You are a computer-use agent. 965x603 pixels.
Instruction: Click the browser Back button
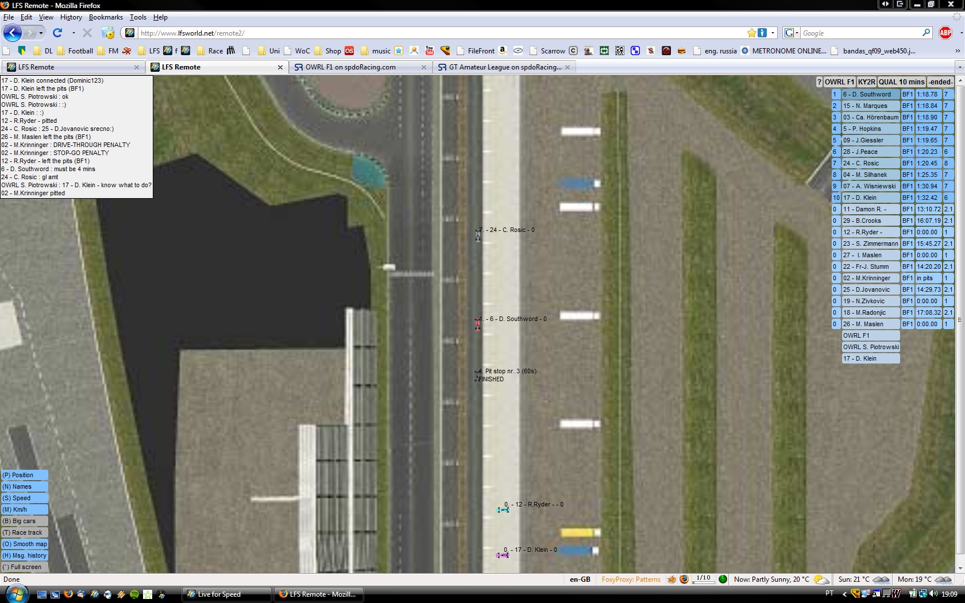[x=12, y=33]
